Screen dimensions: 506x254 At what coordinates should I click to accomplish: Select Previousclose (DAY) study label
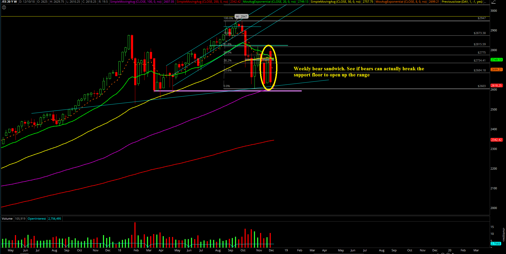pyautogui.click(x=462, y=2)
